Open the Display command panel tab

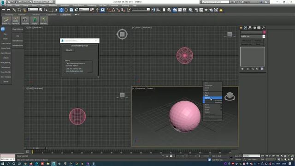[x=259, y=28]
